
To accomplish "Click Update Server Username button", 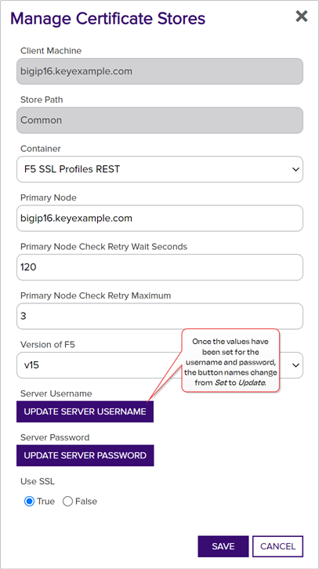I will coord(85,411).
